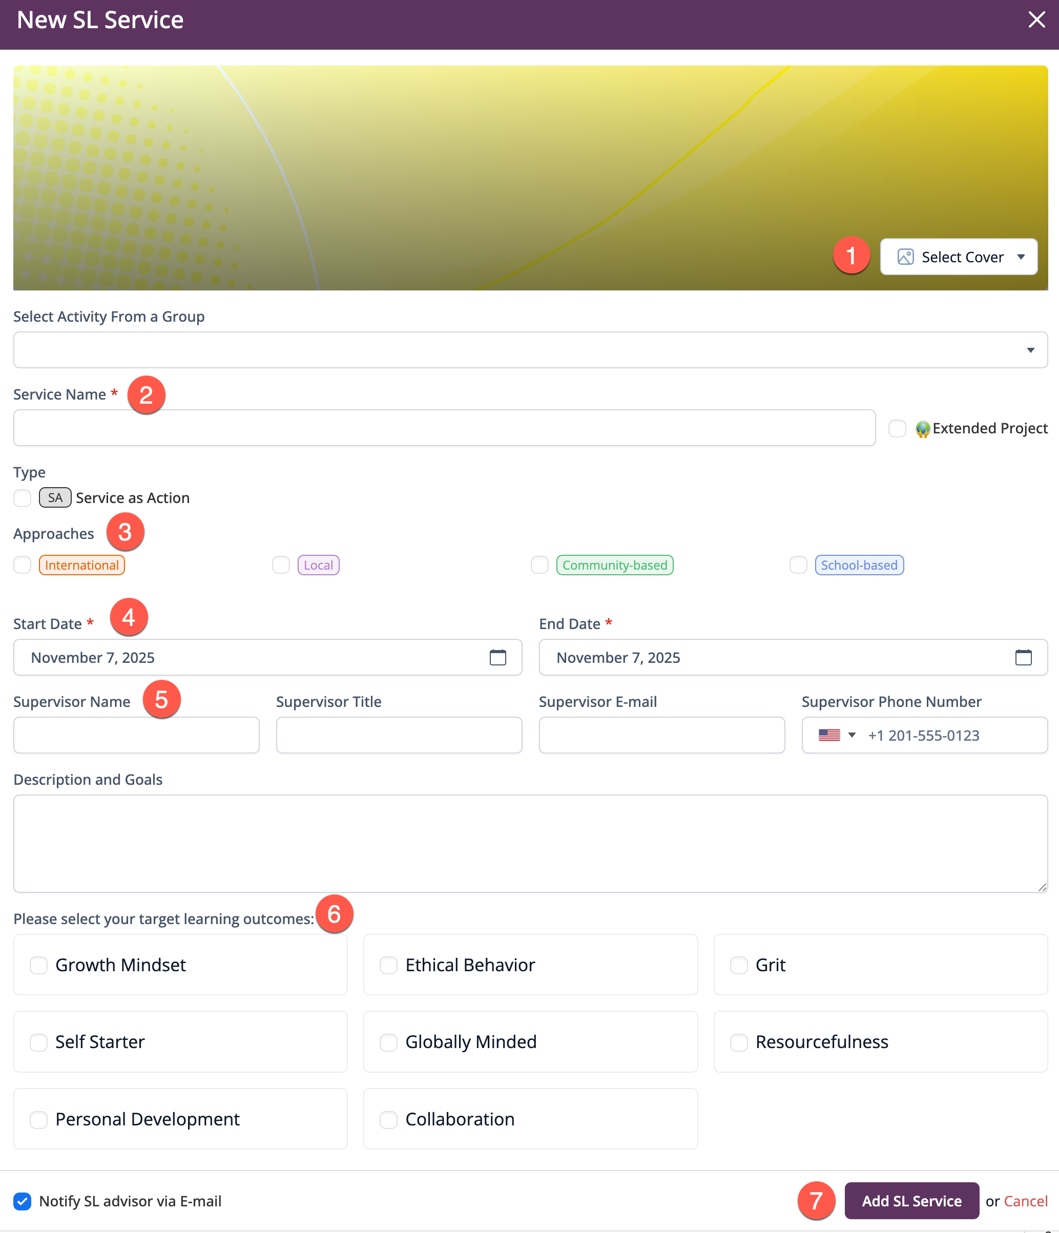Open the phone country code dropdown arrow
The height and width of the screenshot is (1233, 1059).
[852, 735]
